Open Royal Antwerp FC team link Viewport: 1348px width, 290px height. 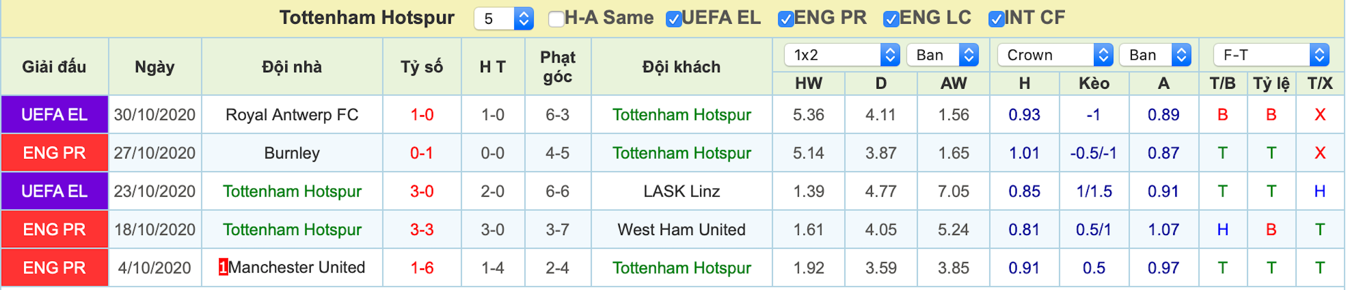[x=292, y=115]
